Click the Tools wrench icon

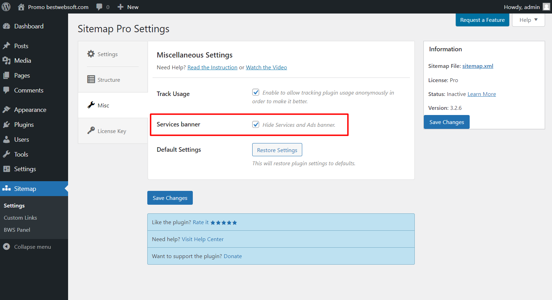[7, 155]
